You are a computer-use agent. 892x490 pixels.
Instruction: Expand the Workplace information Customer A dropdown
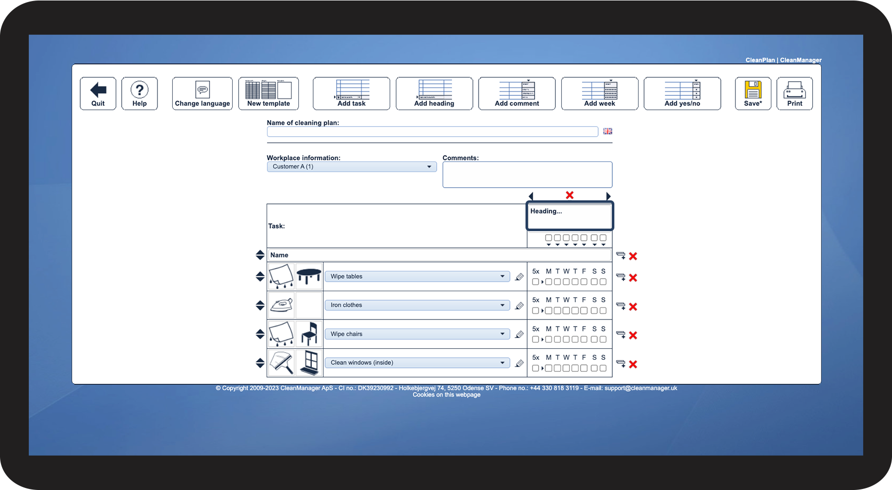(x=351, y=167)
